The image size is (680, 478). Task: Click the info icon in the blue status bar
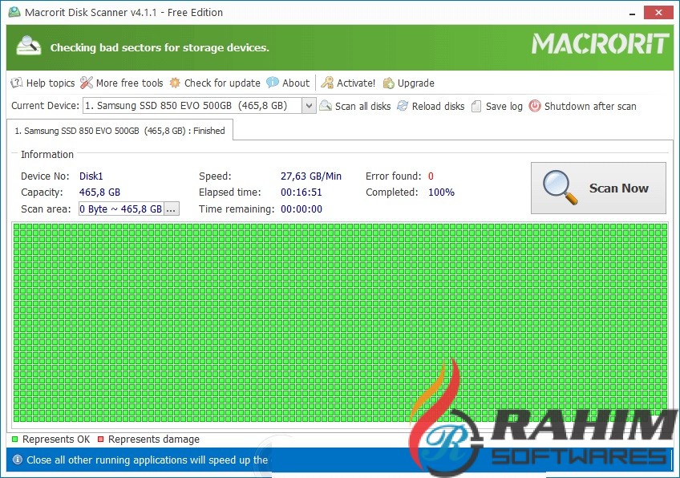click(18, 460)
